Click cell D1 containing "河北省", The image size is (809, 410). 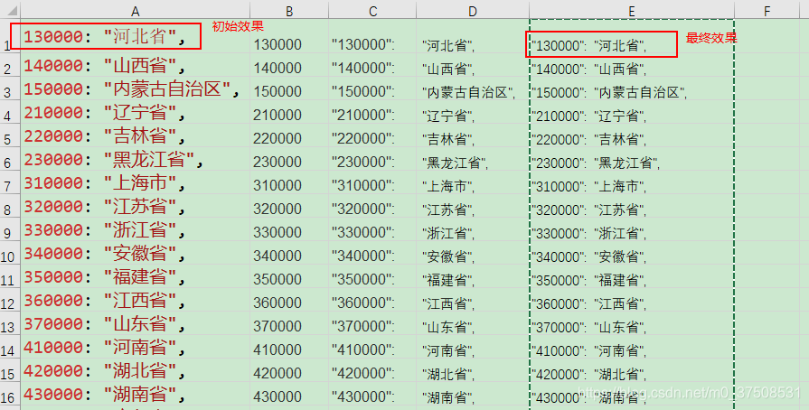click(473, 37)
